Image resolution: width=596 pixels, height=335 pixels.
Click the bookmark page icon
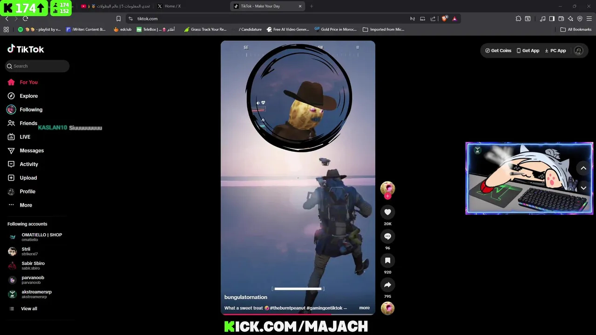[x=118, y=19]
